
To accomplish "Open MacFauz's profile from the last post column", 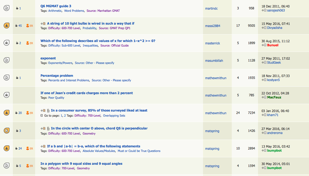I will [x=274, y=97].
